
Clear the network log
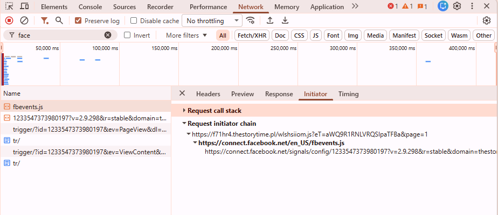click(x=24, y=20)
